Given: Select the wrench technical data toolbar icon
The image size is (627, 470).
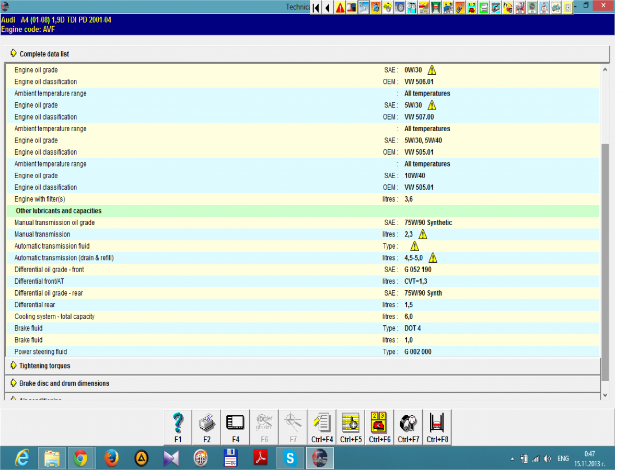Looking at the screenshot, I should point(364,7).
